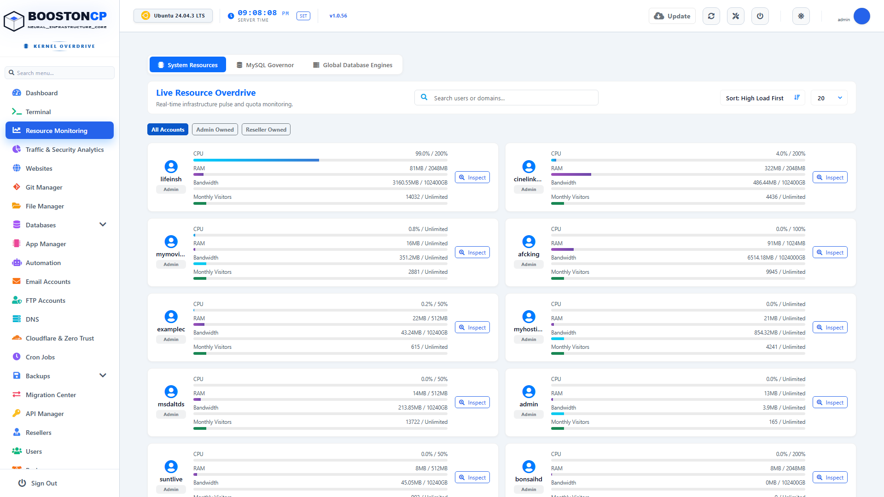Inspect the examplec account
Screen dimensions: 884x497
pyautogui.click(x=472, y=328)
